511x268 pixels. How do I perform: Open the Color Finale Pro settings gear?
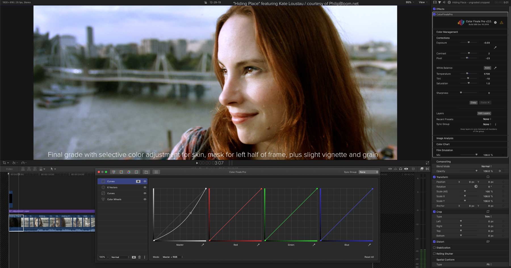pos(495,22)
